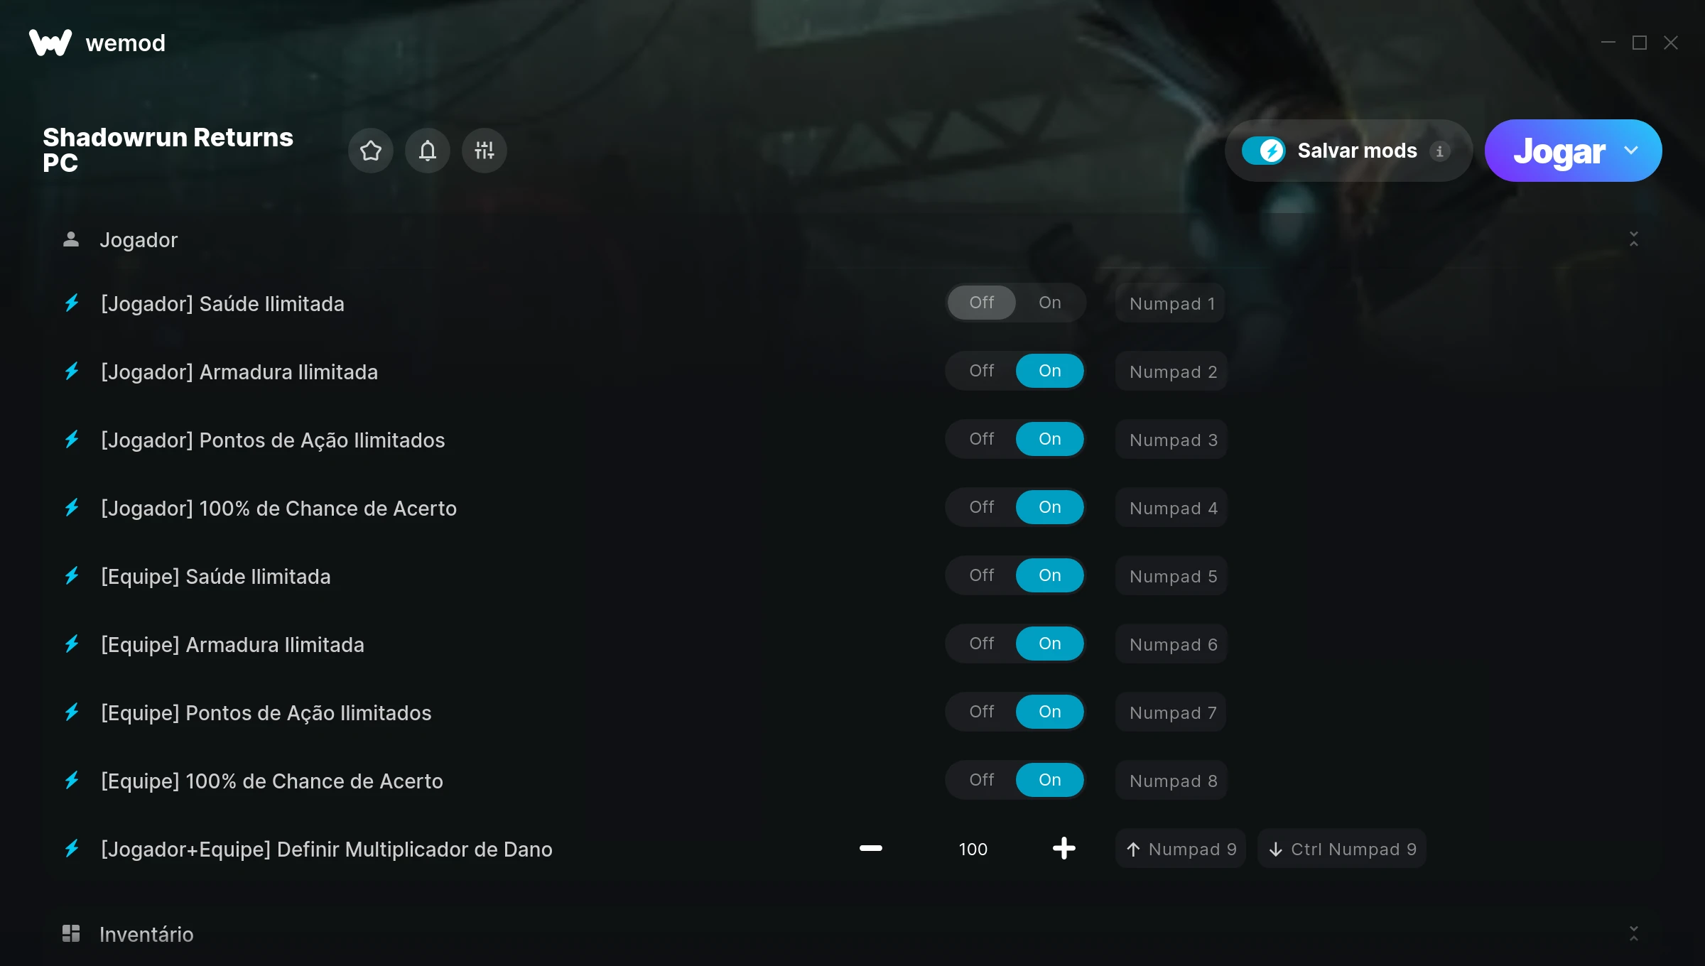This screenshot has width=1705, height=966.
Task: Change the Numpad 4 hotkey
Action: click(1172, 508)
